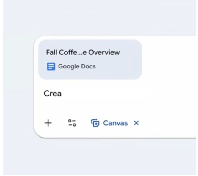The height and width of the screenshot is (176, 198).
Task: Click the blue Google Docs file icon
Action: [x=51, y=66]
